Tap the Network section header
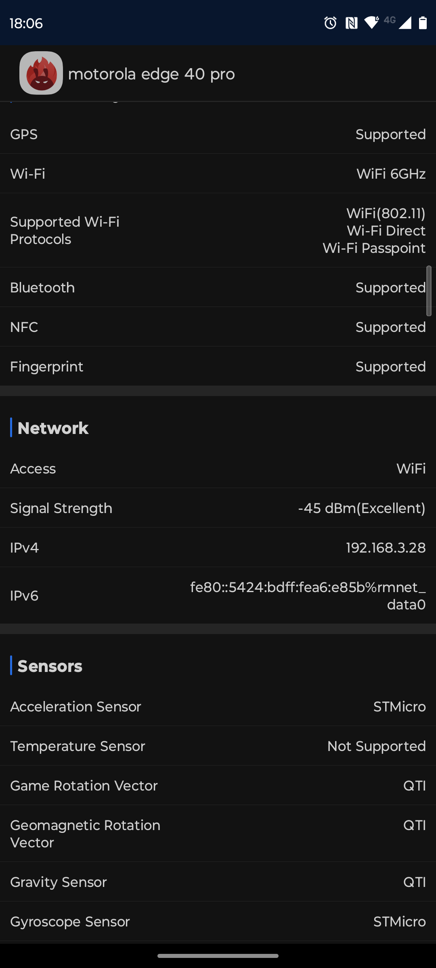The image size is (436, 968). (53, 428)
